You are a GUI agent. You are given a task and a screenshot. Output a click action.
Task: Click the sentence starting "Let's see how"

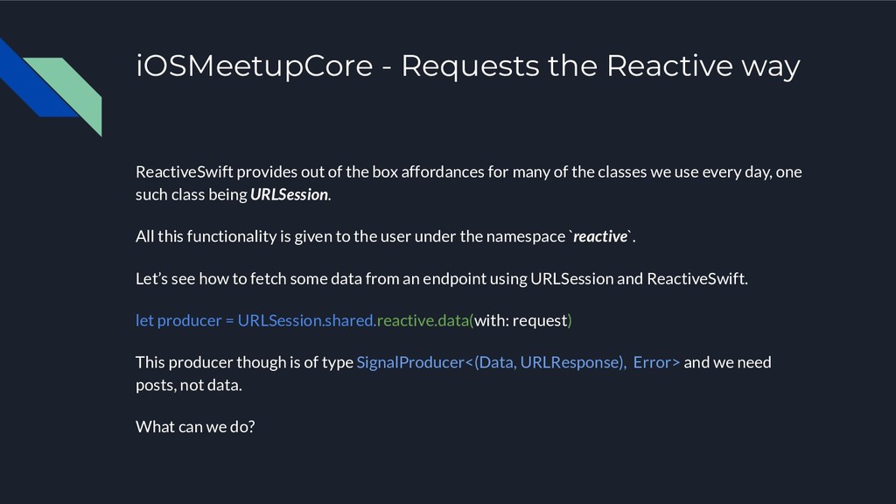(x=442, y=279)
